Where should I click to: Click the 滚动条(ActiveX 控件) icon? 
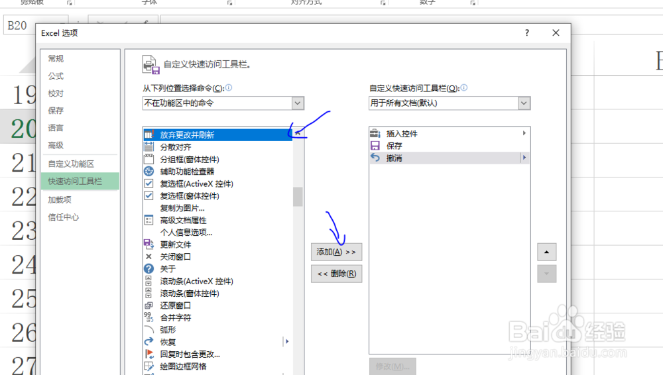click(149, 281)
